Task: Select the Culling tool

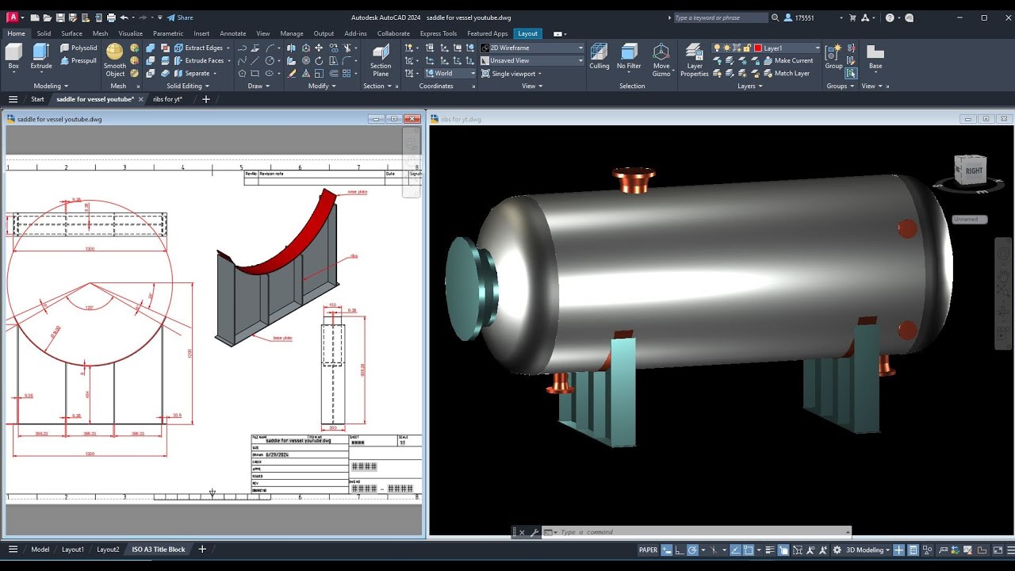Action: click(x=599, y=56)
